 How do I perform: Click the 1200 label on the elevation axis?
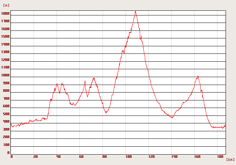tap(5, 60)
